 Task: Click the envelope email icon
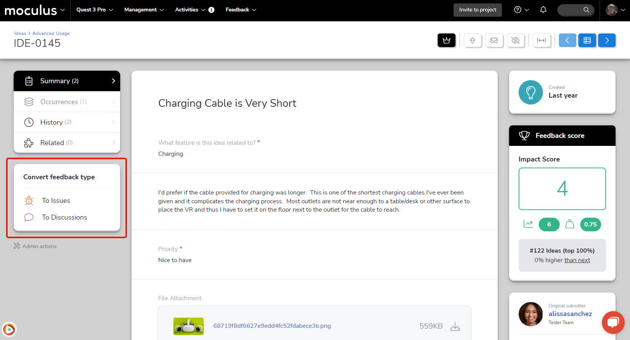click(x=494, y=40)
